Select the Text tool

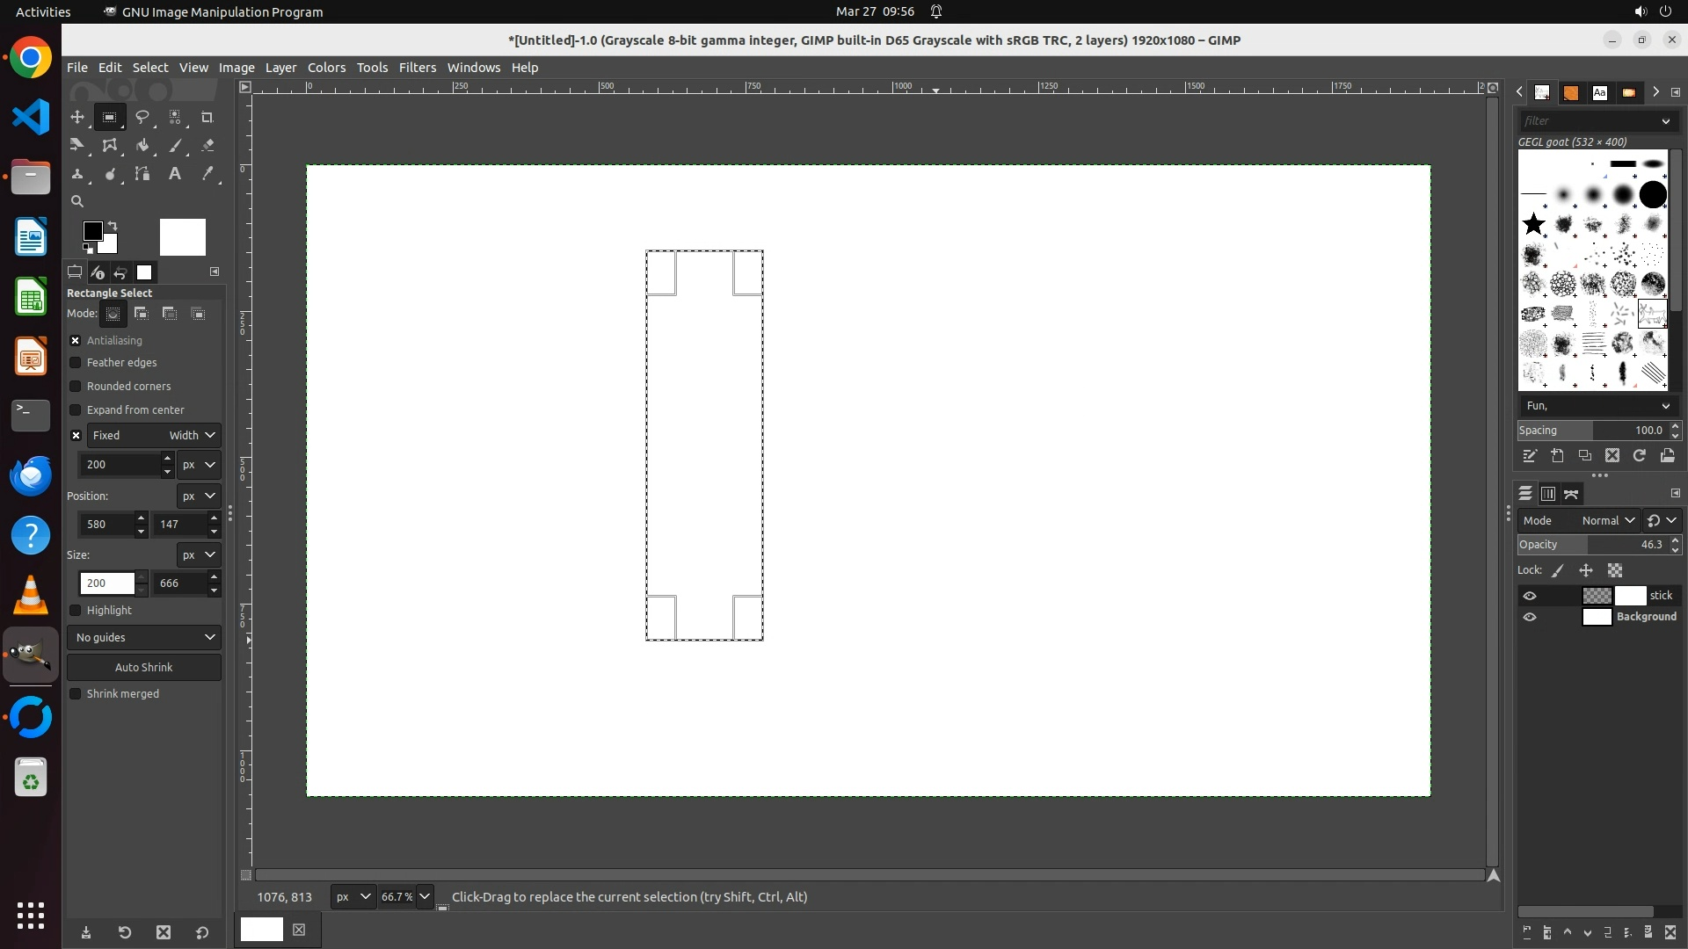click(175, 174)
